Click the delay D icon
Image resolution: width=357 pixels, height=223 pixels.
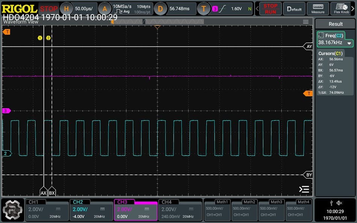pyautogui.click(x=160, y=8)
